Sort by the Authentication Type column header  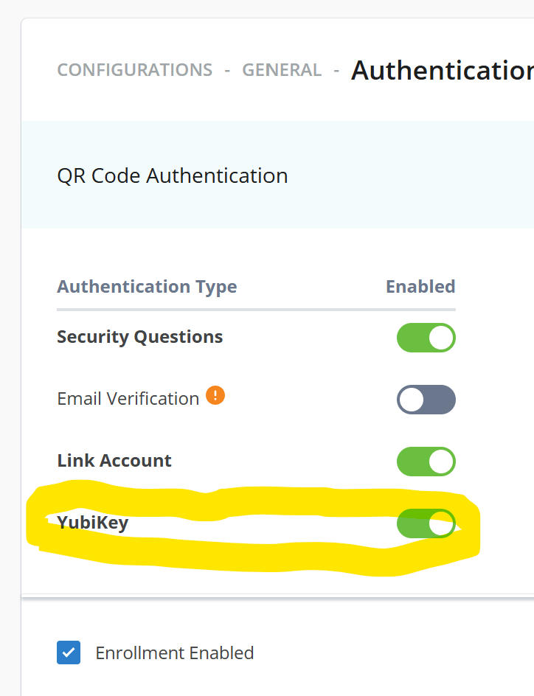pos(147,286)
